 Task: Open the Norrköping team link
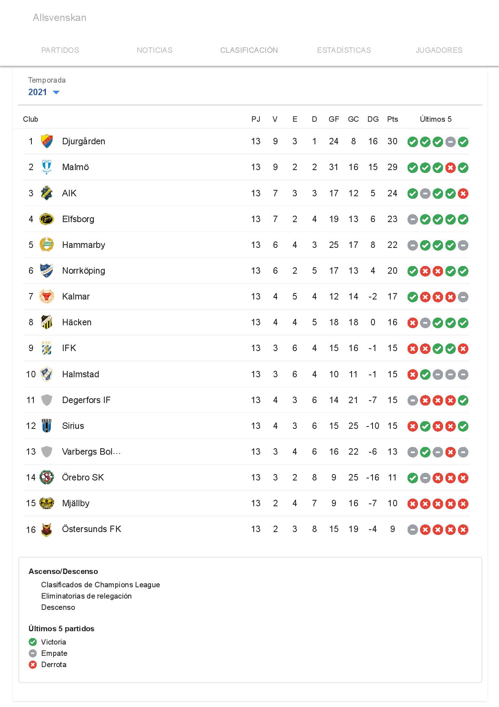(83, 271)
